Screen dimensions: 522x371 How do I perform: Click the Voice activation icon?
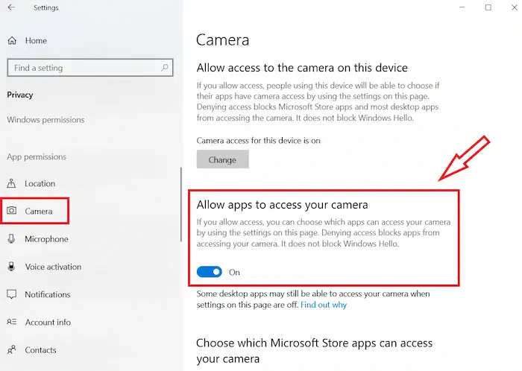coord(11,267)
